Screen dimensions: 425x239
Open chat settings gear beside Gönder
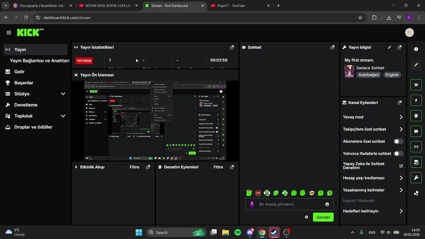(306, 217)
